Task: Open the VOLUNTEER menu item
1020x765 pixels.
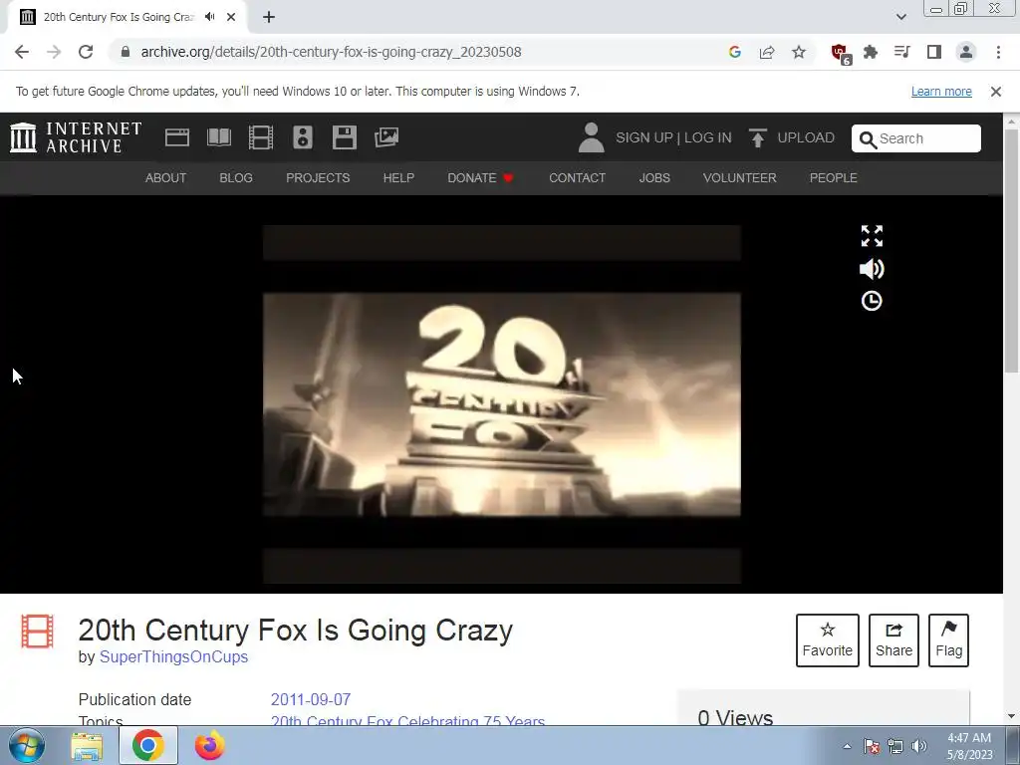Action: click(740, 177)
